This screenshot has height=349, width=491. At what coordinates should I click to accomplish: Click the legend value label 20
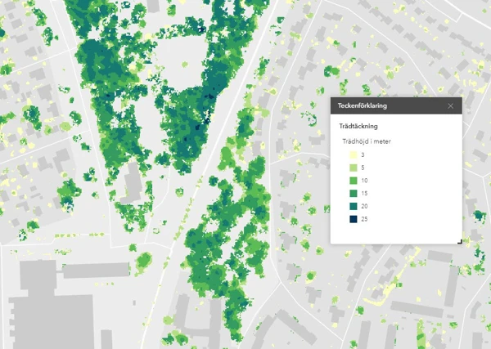364,207
